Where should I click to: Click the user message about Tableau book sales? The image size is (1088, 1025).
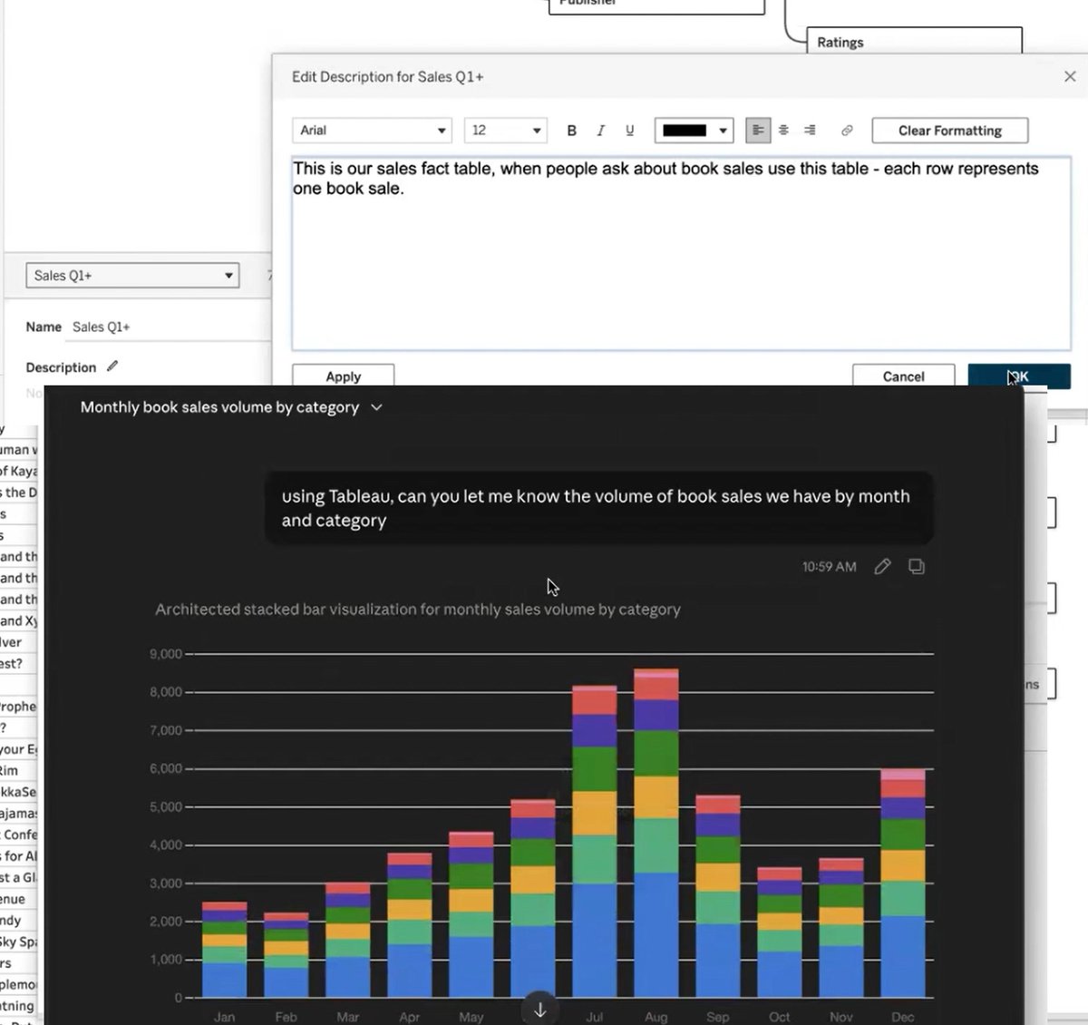click(598, 508)
